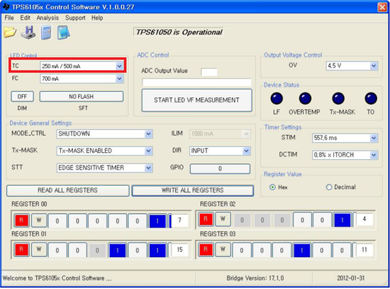390x289 pixels.
Task: Toggle the DIM OFF button
Action: [22, 97]
